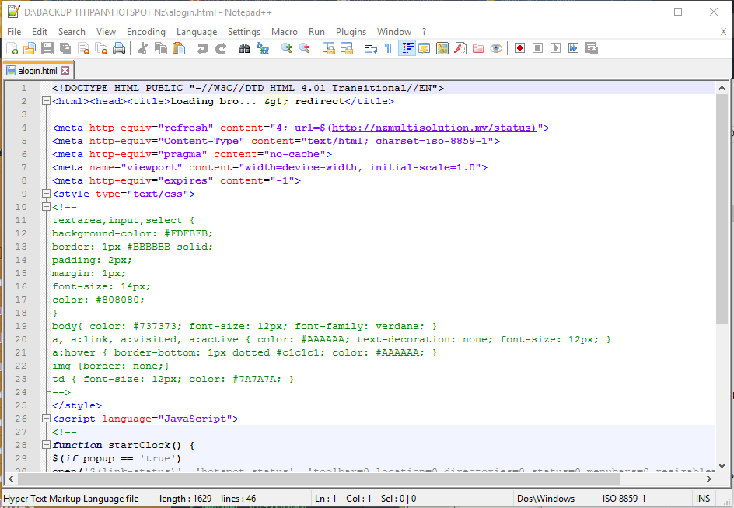This screenshot has width=734, height=508.
Task: Open the Document Map panel icon
Action: coord(442,48)
